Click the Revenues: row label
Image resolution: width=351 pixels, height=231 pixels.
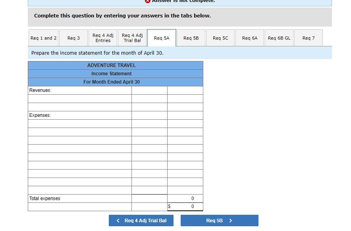coord(40,90)
